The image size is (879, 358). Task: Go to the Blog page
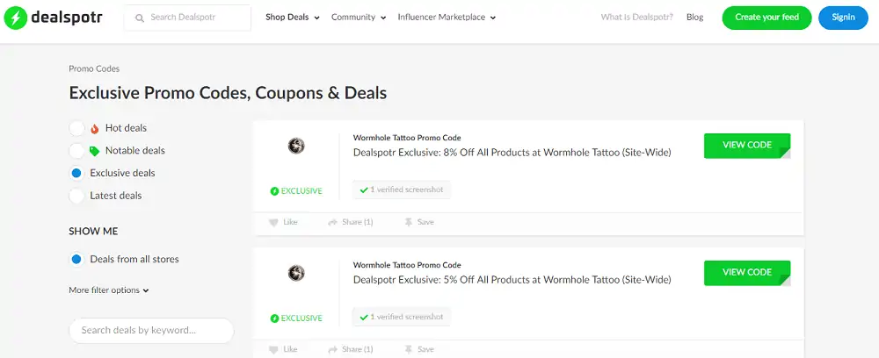point(694,18)
